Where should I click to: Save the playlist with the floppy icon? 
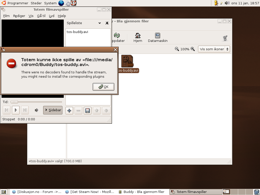coord(88,111)
